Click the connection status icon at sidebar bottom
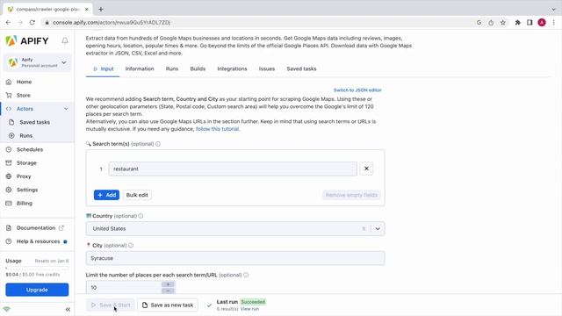562x316 pixels. [x=6, y=309]
